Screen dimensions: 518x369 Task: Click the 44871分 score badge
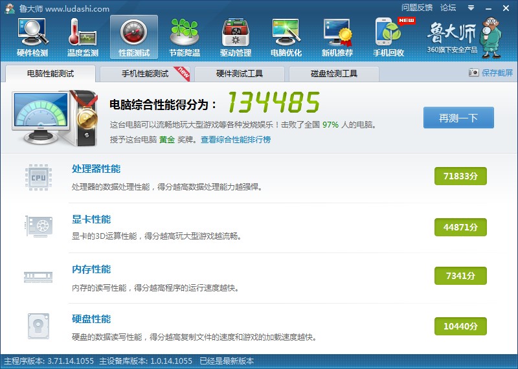point(460,227)
